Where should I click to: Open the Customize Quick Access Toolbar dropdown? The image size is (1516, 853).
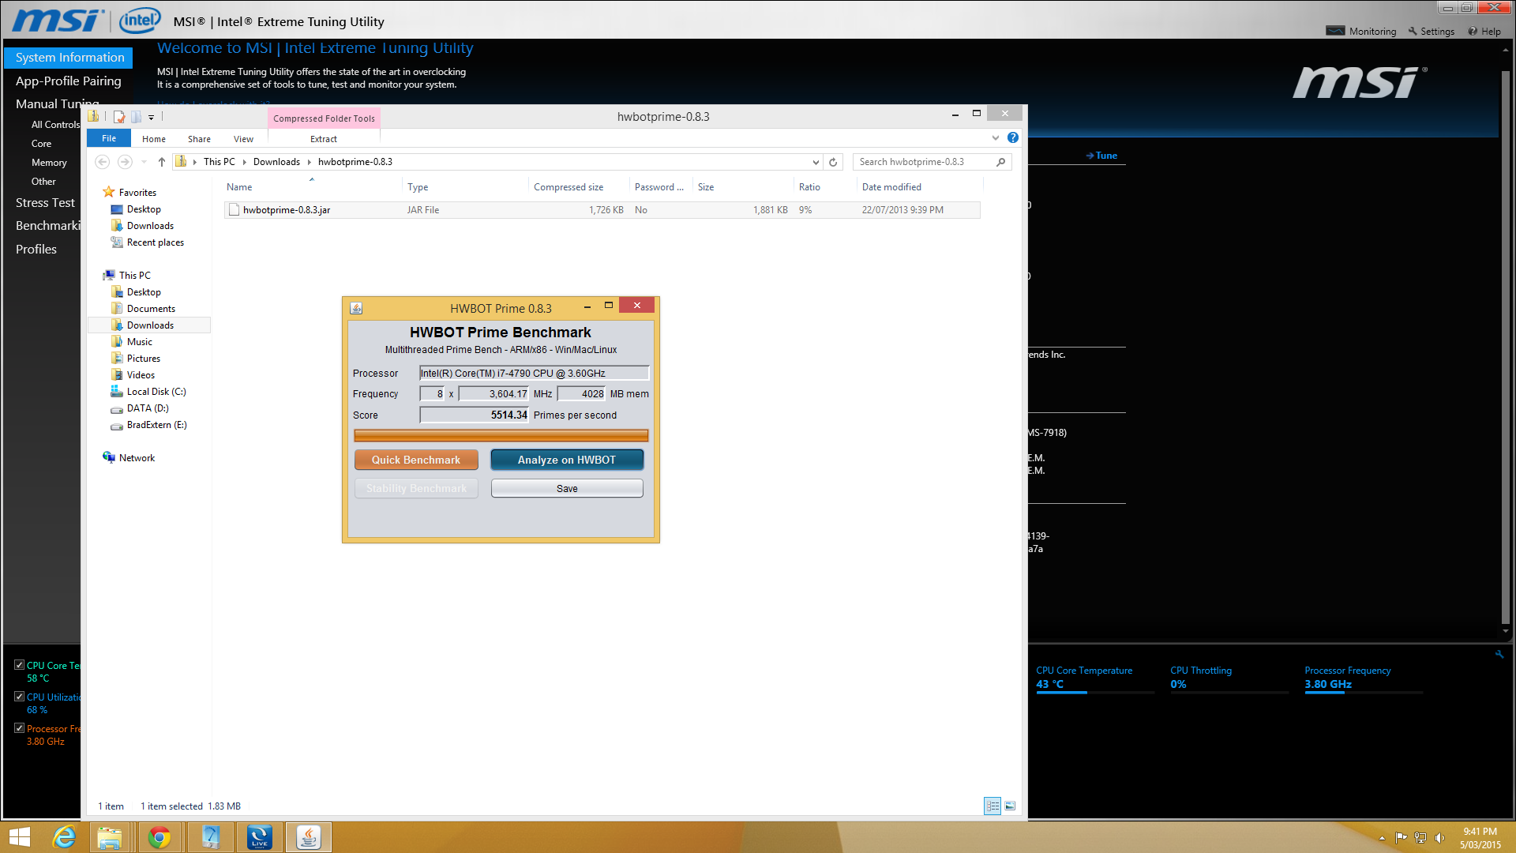tap(151, 118)
